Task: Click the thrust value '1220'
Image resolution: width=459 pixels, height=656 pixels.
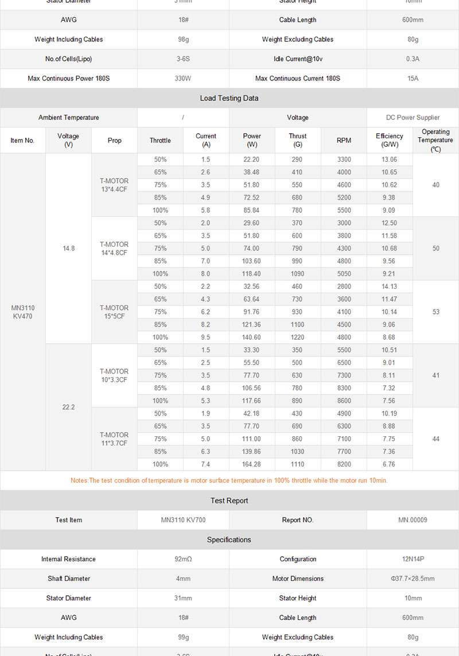Action: click(298, 337)
